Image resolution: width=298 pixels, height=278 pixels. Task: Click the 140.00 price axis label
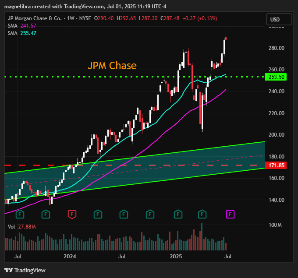tap(277, 200)
